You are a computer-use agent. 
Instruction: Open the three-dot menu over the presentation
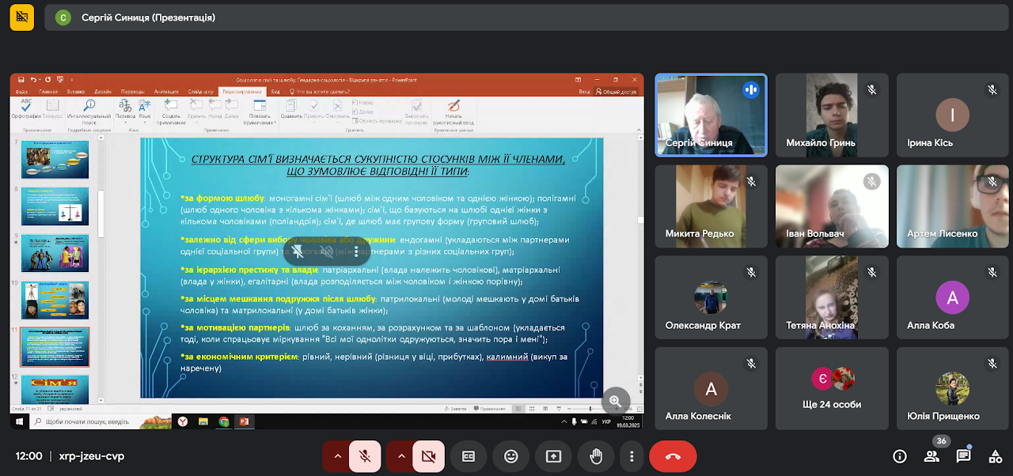[356, 251]
